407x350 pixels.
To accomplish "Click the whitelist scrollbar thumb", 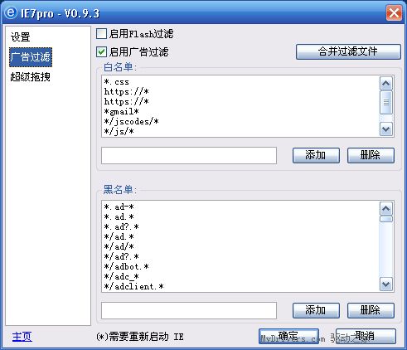I will [x=386, y=102].
